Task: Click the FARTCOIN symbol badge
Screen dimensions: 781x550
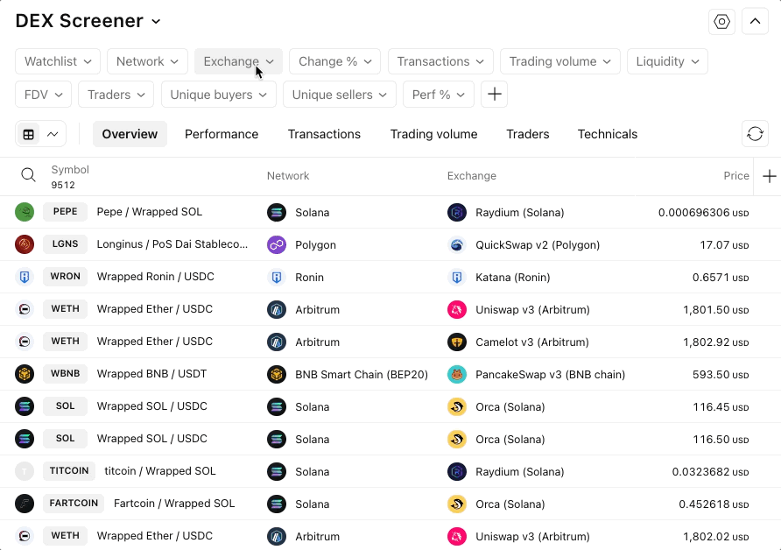Action: tap(73, 504)
